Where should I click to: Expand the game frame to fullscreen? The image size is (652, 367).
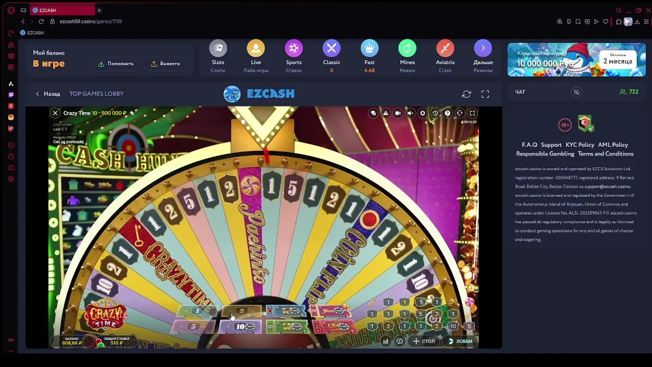[485, 94]
